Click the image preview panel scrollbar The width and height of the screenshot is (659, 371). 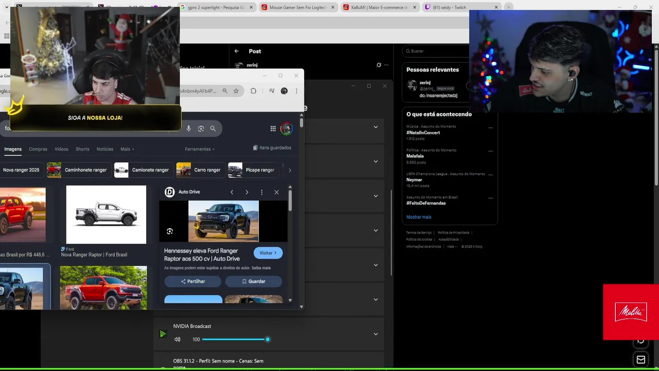pos(290,200)
